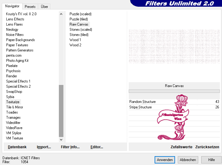222x165 pixels.
Task: Select the Render category
Action: pos(12,76)
